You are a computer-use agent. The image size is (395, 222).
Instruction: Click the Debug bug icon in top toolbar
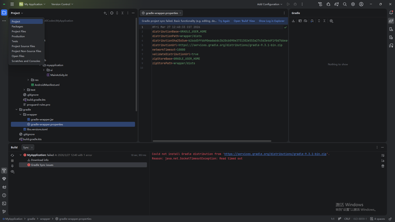(295, 4)
